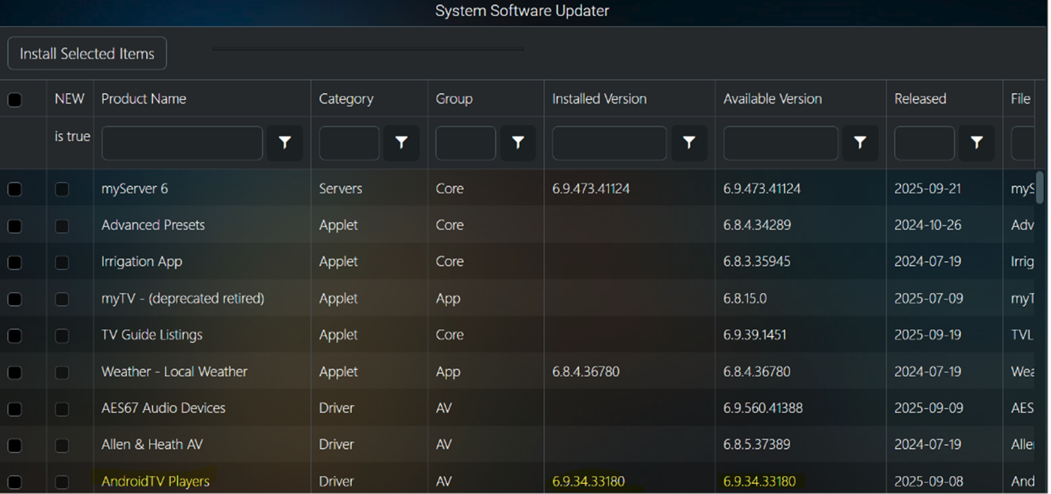Viewport: 1051px width, 494px height.
Task: Click the NEW column header
Action: click(70, 99)
